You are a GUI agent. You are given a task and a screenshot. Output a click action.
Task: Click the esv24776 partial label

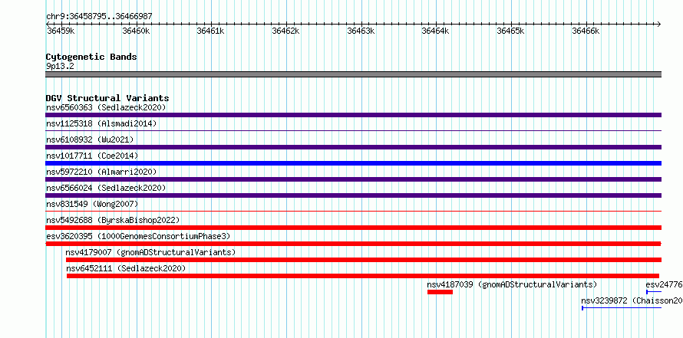(665, 284)
